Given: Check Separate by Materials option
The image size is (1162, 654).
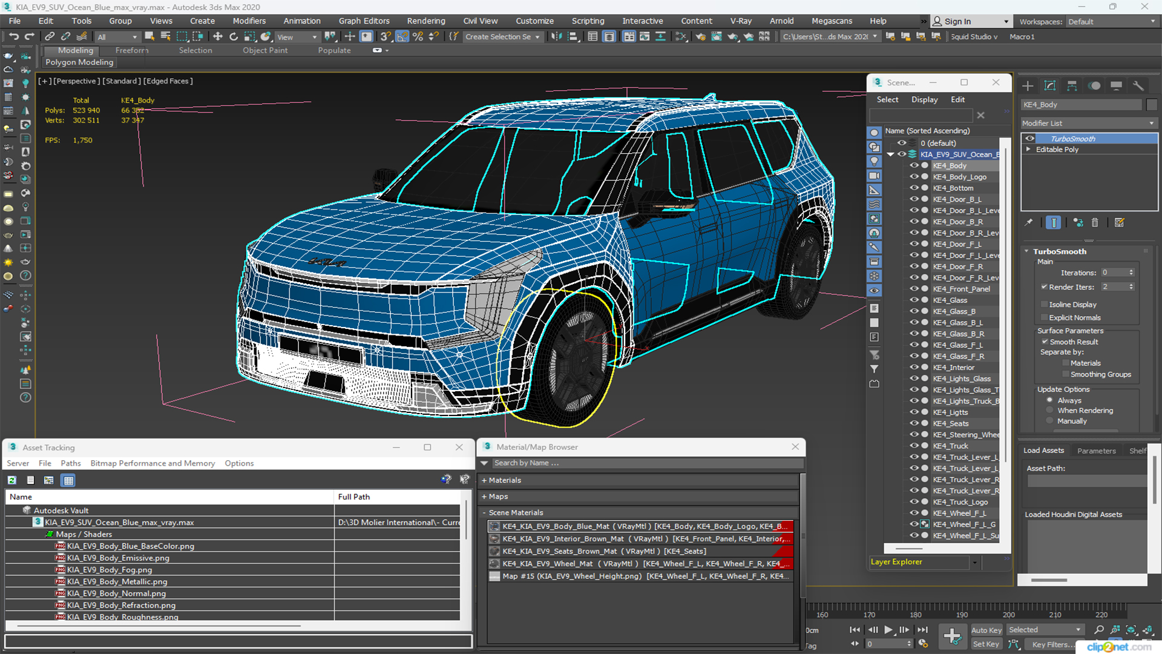Looking at the screenshot, I should click(x=1066, y=363).
